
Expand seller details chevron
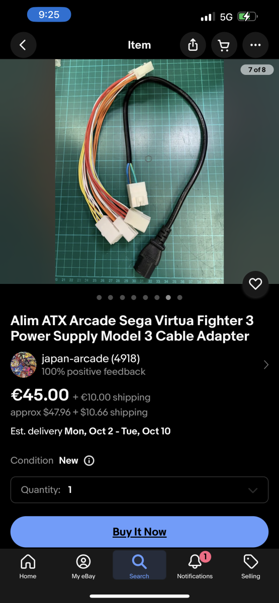[266, 365]
